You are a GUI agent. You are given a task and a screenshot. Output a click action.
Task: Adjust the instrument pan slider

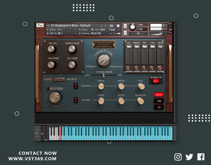pyautogui.click(x=138, y=34)
